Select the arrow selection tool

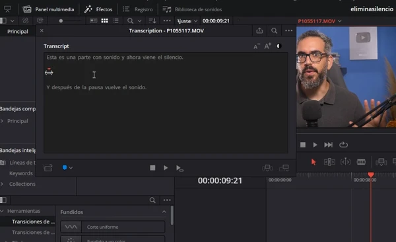click(313, 162)
